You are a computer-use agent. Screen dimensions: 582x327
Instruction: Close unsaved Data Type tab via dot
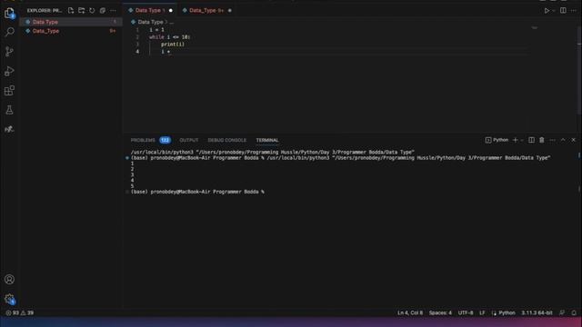171,10
